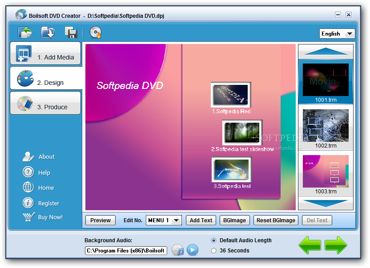
Task: Click the Background Audio path field
Action: tap(126, 251)
